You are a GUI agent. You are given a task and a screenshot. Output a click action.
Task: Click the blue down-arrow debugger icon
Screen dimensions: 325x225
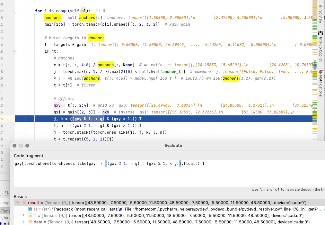click(7, 193)
